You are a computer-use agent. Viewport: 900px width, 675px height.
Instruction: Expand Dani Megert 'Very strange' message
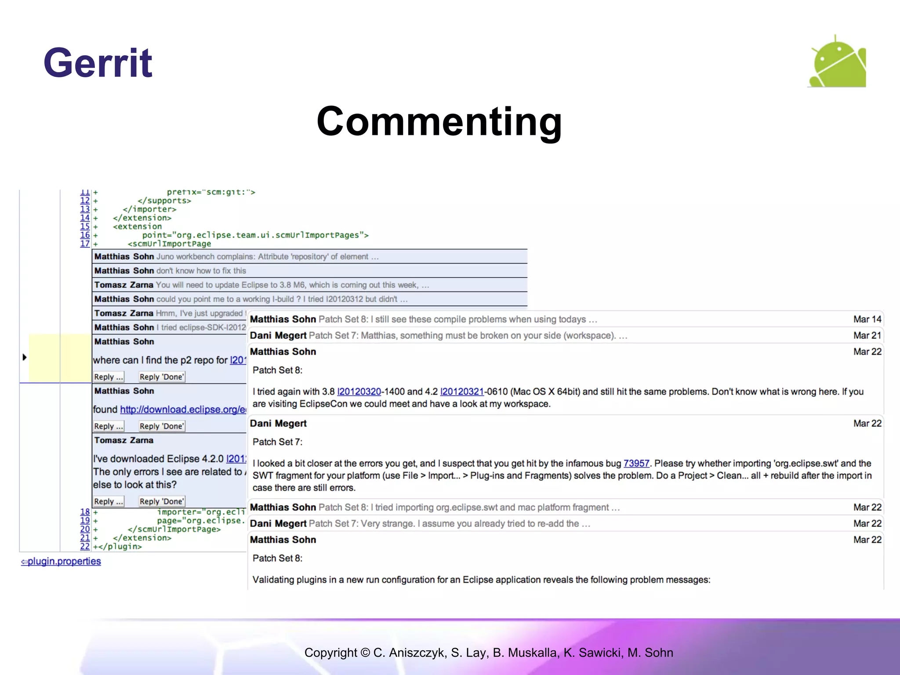click(566, 524)
